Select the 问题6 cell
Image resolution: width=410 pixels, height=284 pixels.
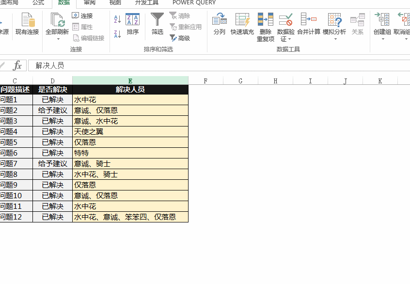16,153
